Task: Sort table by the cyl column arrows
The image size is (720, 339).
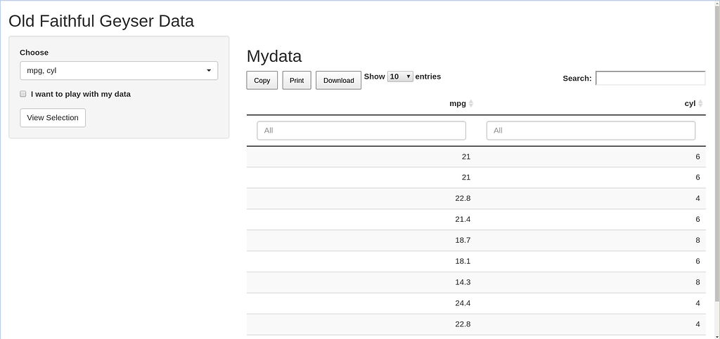Action: 700,104
